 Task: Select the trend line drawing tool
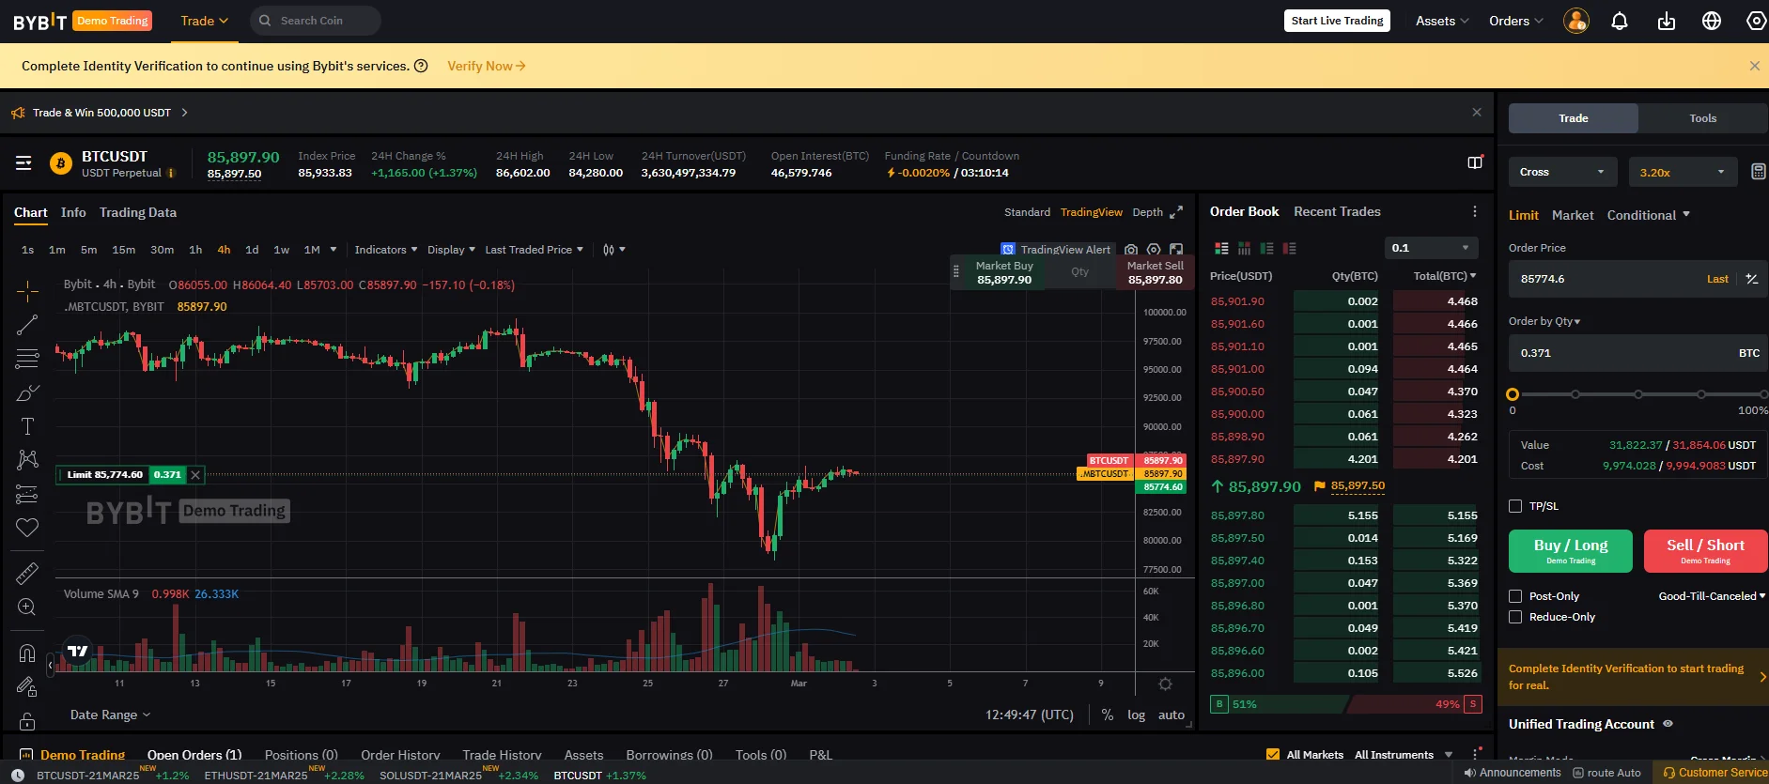click(x=27, y=325)
